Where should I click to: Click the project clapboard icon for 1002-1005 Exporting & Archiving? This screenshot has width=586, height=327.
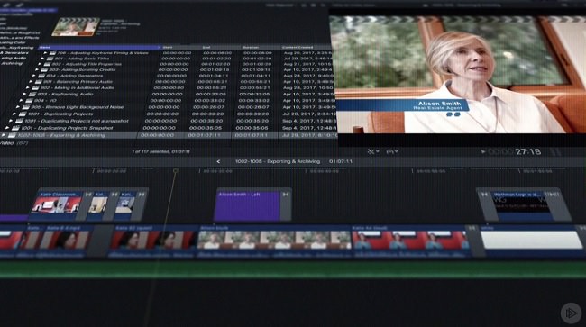(12, 135)
